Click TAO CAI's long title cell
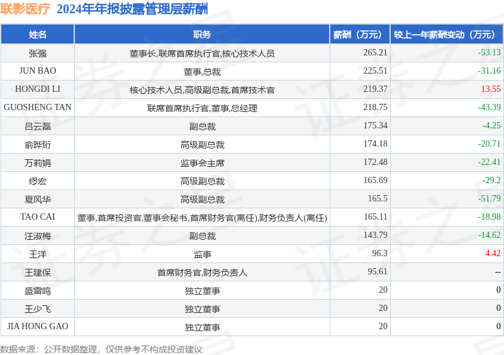This screenshot has width=504, height=355. [202, 218]
